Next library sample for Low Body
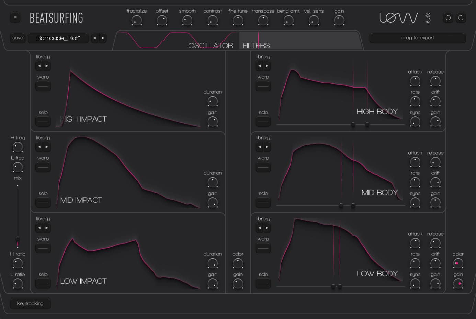 [268, 228]
